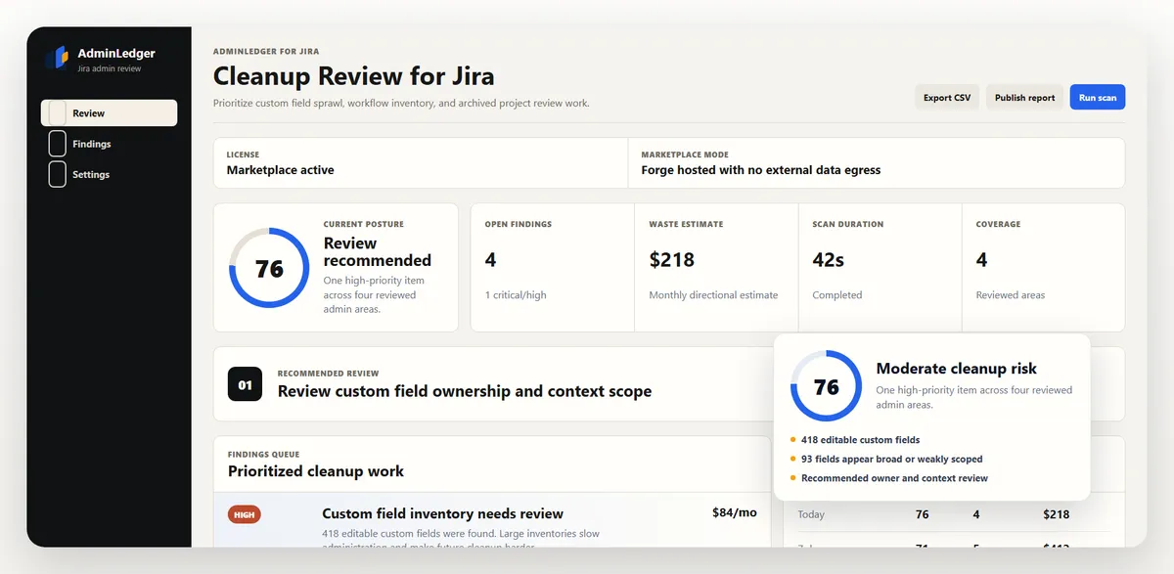The width and height of the screenshot is (1174, 574).
Task: Click Forge hosted with no external data egress
Action: tap(761, 170)
